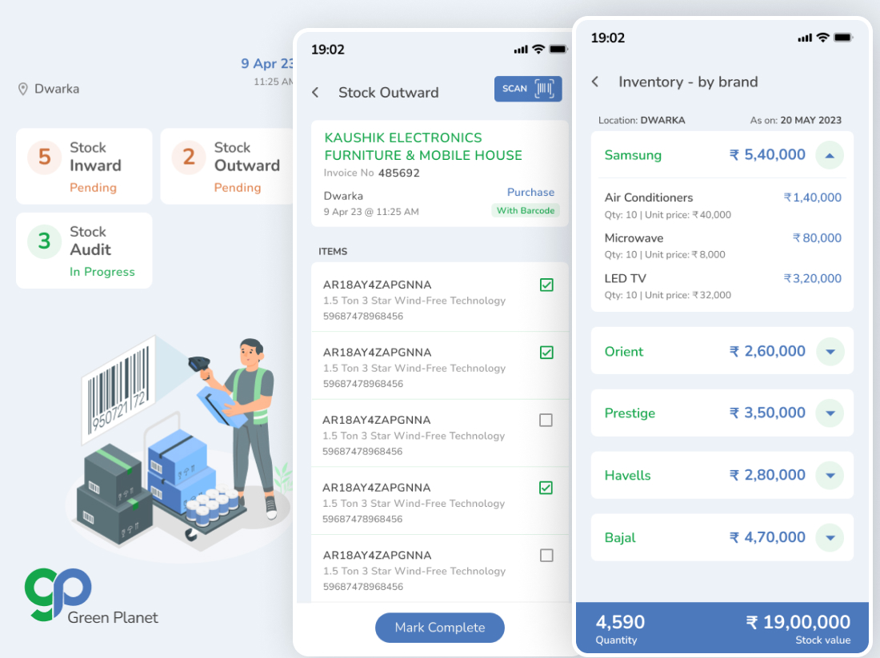Tap the number 5 Stock Inward badge
This screenshot has height=658, width=880.
point(45,157)
